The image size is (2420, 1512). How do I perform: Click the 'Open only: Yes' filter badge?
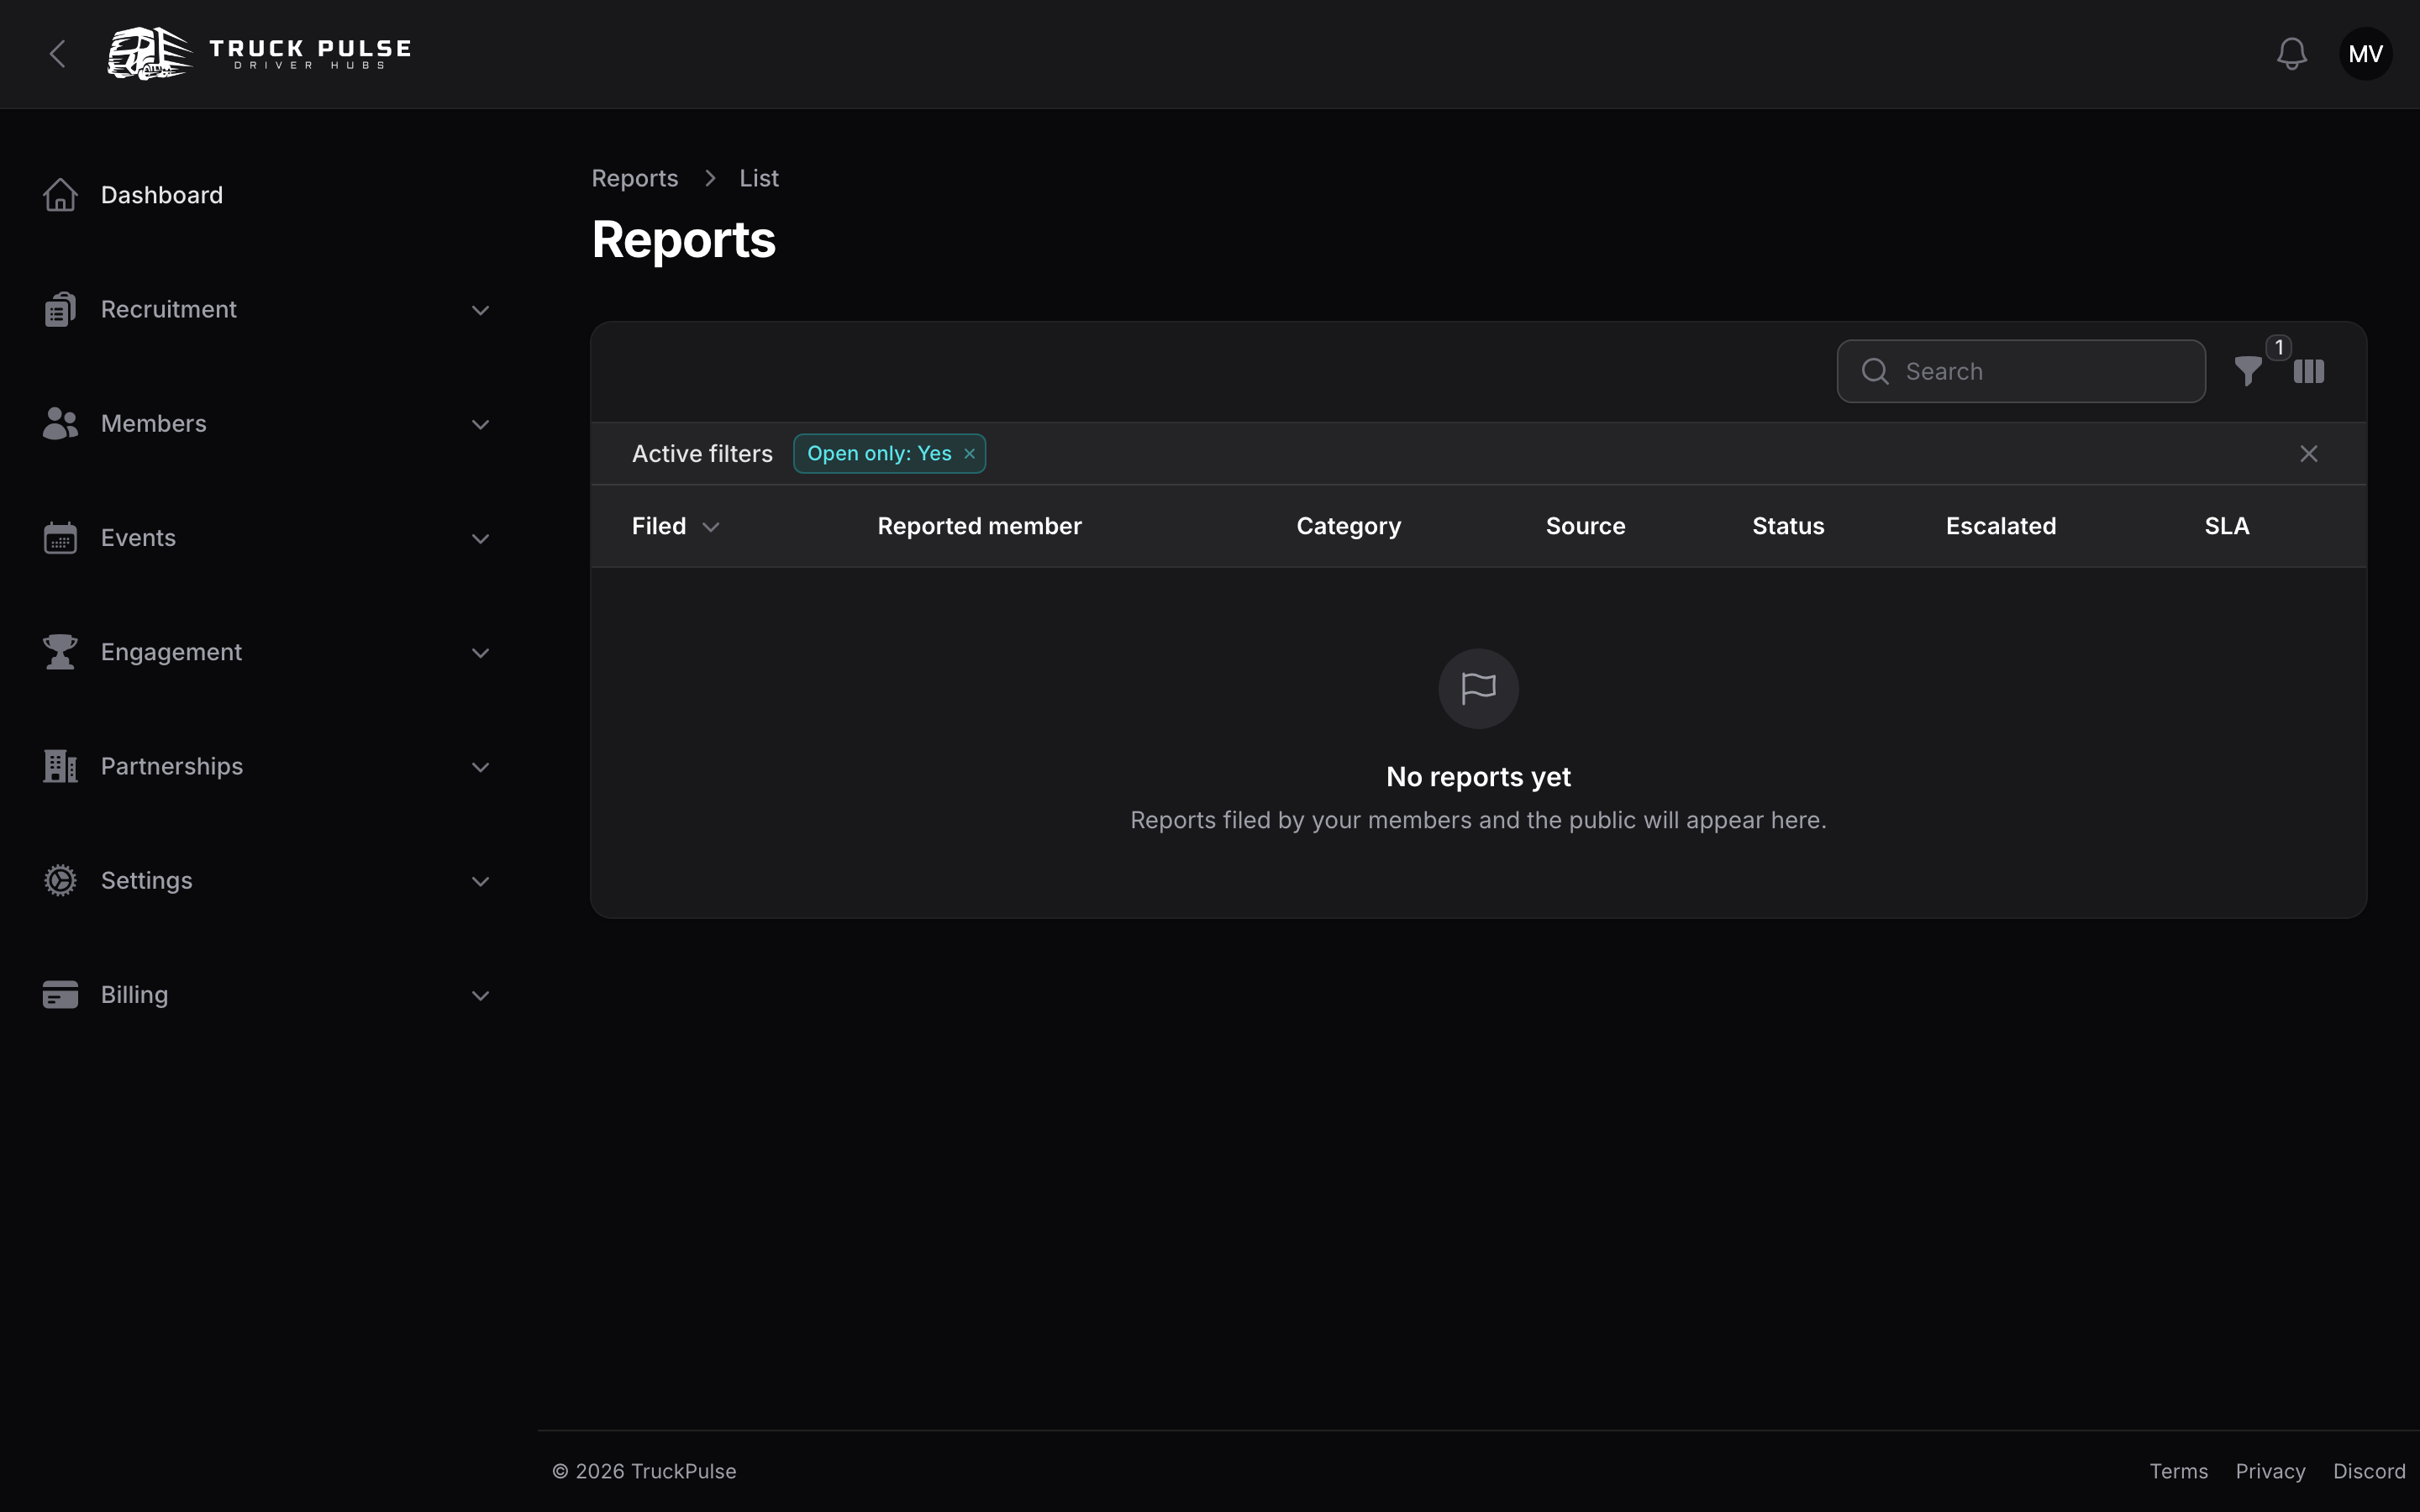[x=889, y=454]
